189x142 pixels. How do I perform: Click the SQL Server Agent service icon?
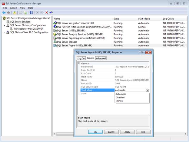coord(55,45)
